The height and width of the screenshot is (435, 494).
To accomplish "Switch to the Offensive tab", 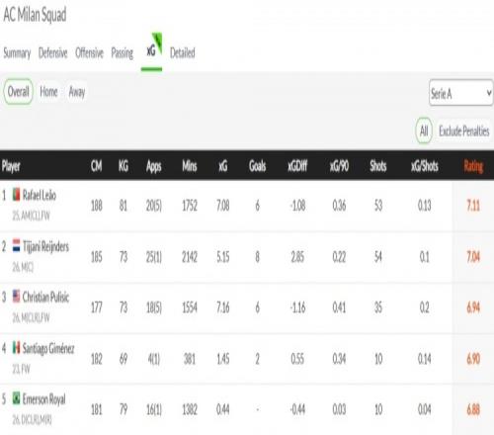I will (89, 52).
